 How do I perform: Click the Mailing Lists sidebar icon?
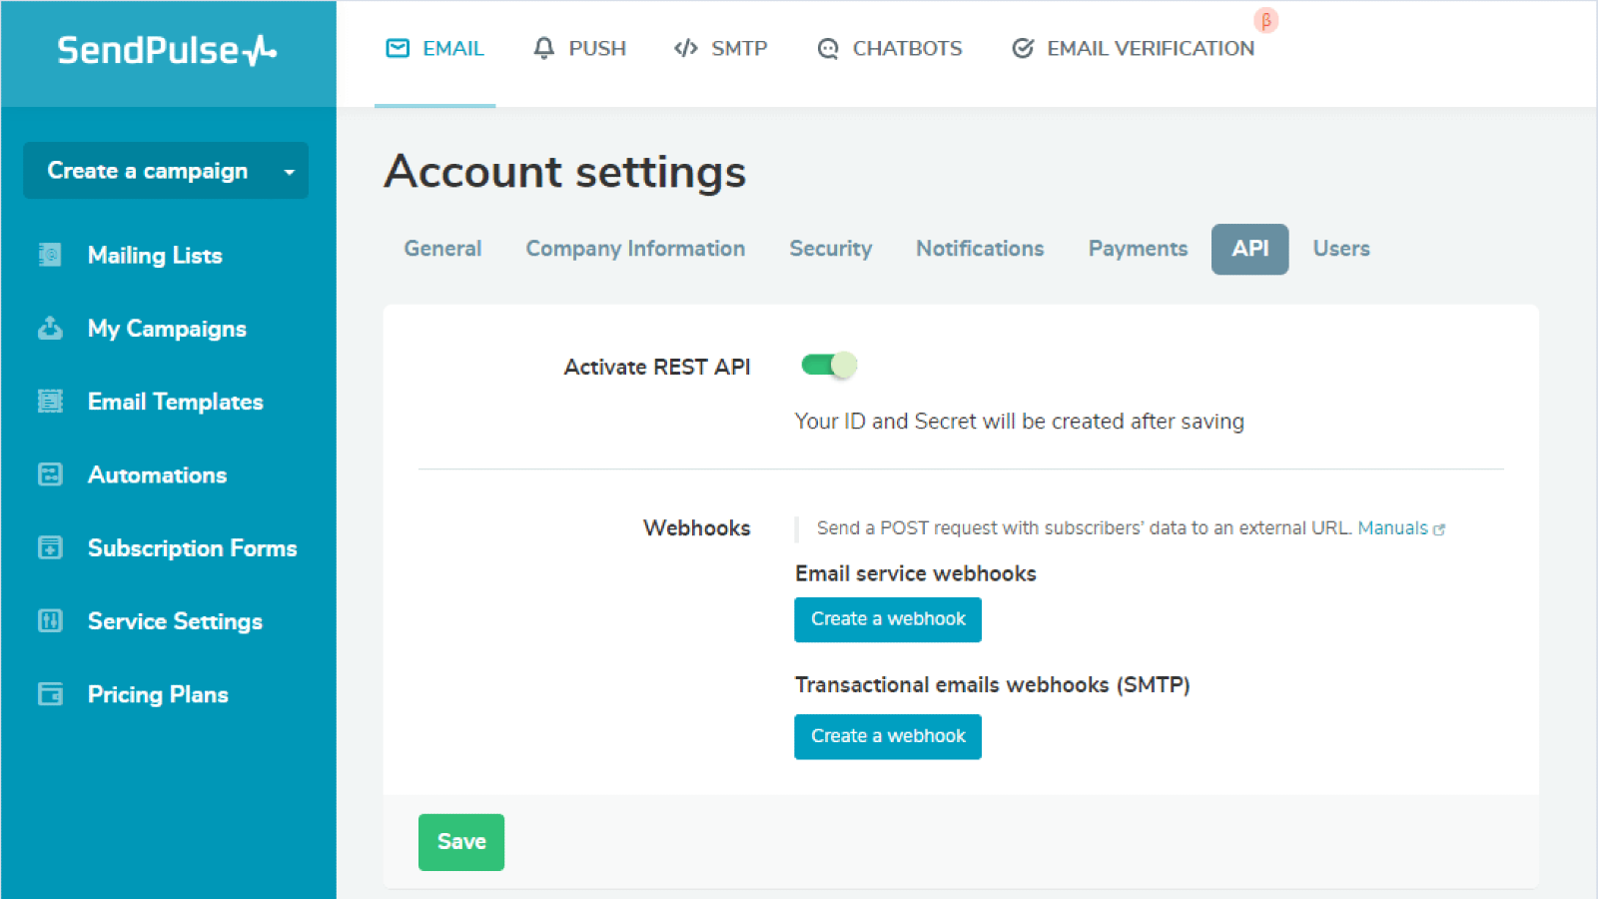(x=50, y=256)
